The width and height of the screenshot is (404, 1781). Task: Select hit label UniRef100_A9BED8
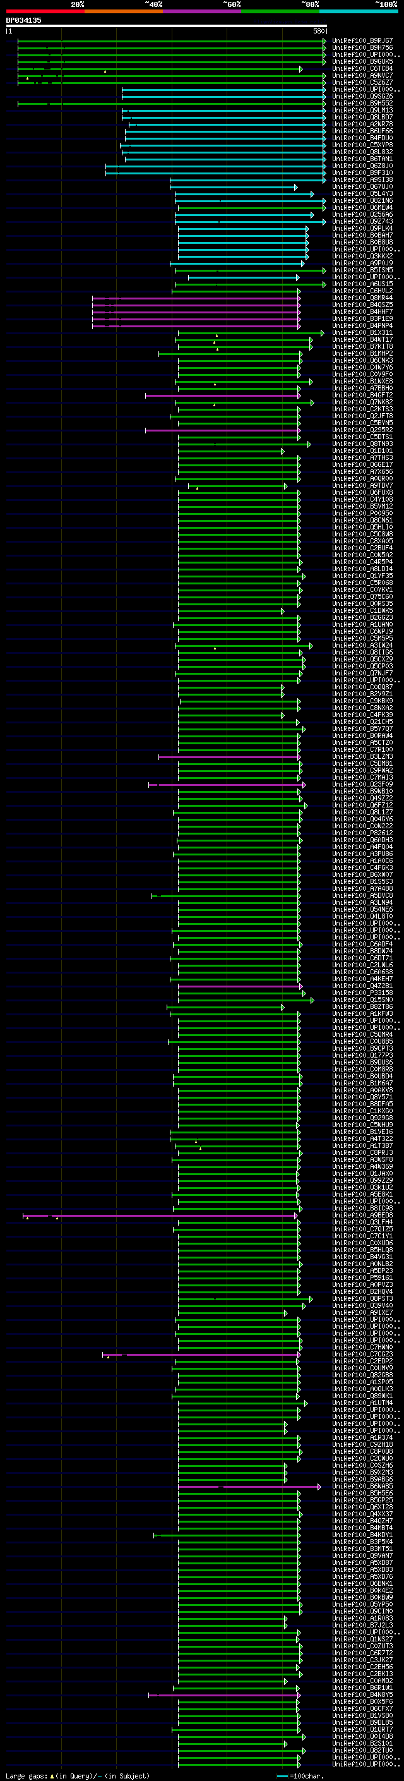[x=362, y=1215]
